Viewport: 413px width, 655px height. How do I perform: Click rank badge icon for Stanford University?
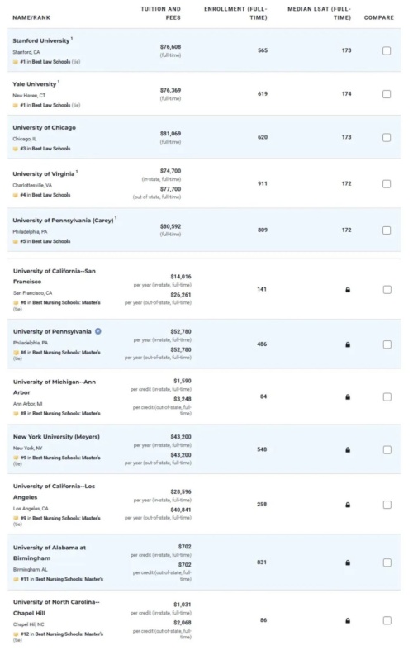click(x=16, y=62)
